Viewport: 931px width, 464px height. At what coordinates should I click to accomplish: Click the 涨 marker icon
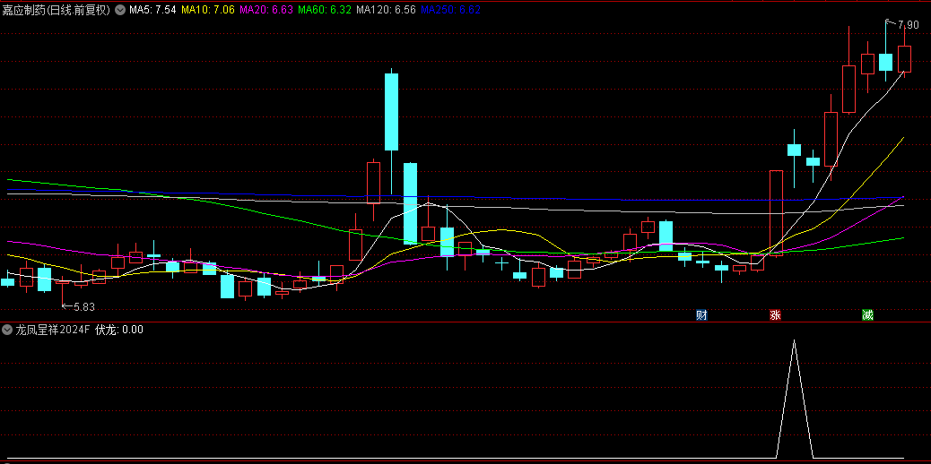(775, 315)
